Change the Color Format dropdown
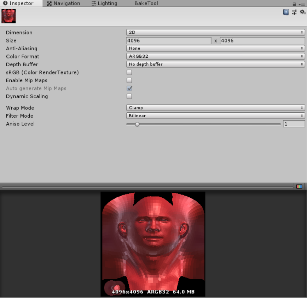307x298 pixels. tap(215, 56)
